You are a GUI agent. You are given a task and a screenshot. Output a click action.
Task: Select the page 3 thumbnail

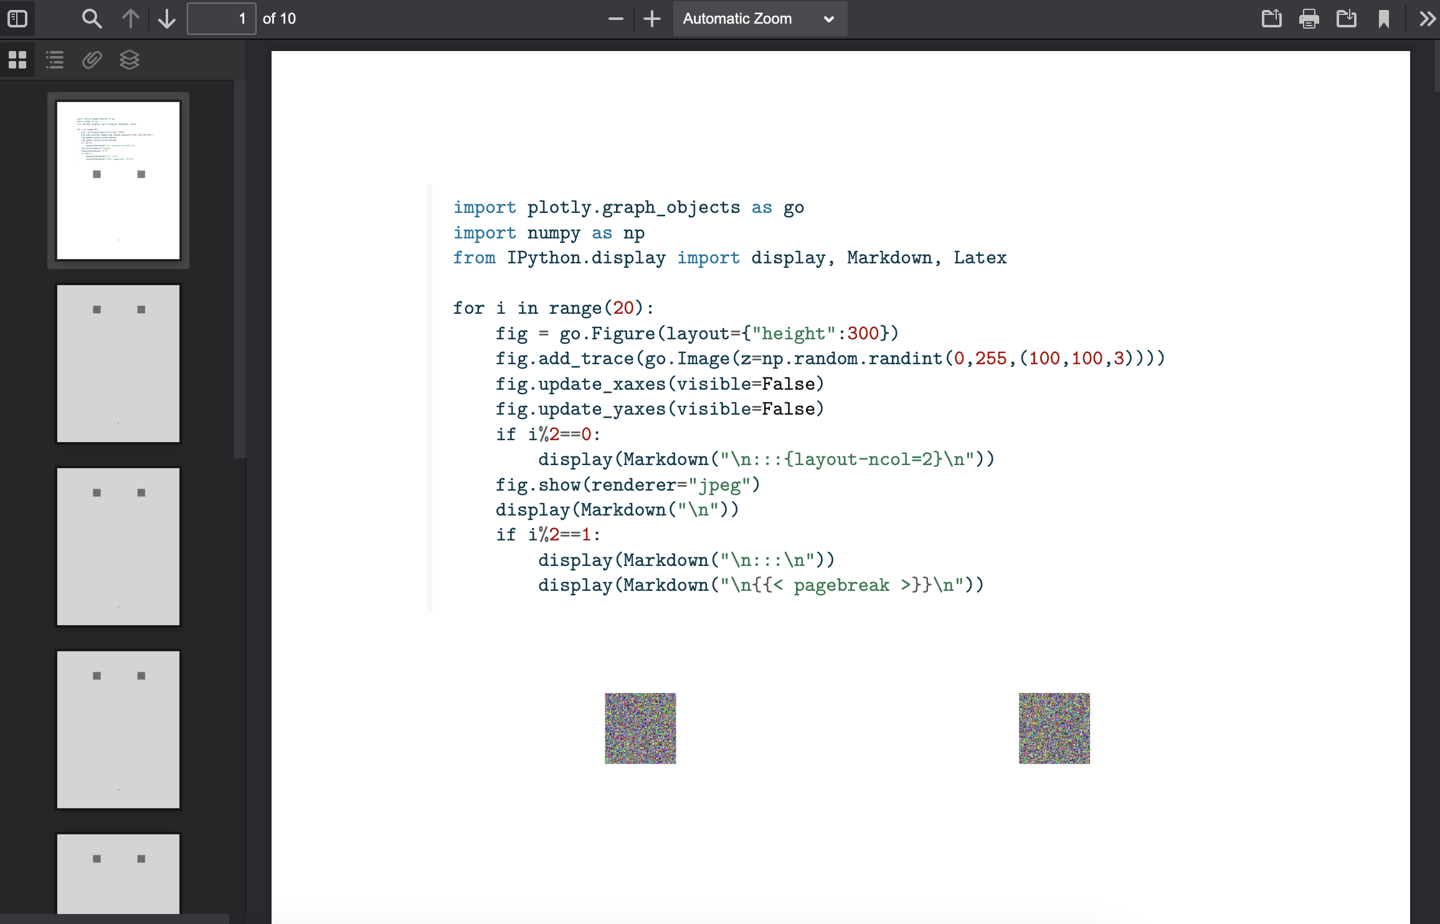[x=118, y=547]
